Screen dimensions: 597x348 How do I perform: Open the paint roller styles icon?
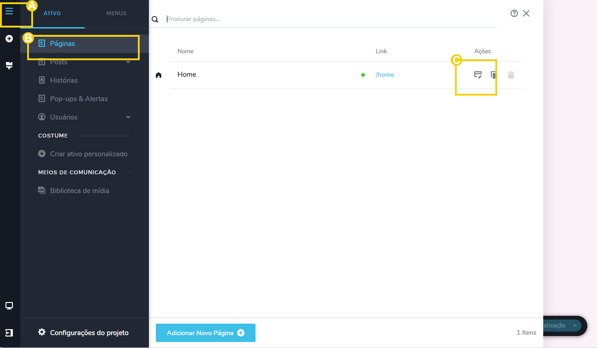9,66
